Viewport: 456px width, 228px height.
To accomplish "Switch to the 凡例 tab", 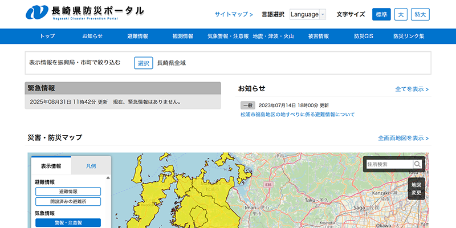I will 91,166.
